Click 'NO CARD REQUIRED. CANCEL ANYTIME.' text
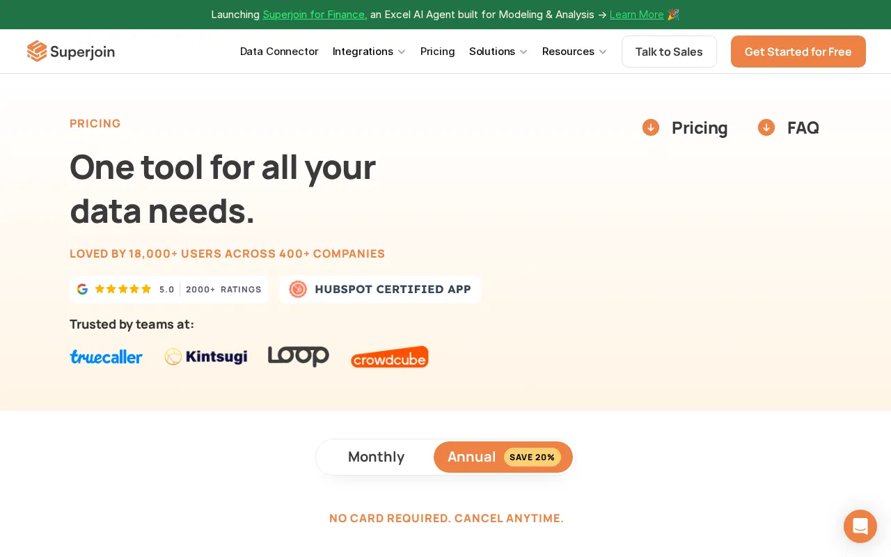This screenshot has width=891, height=557. [x=446, y=518]
